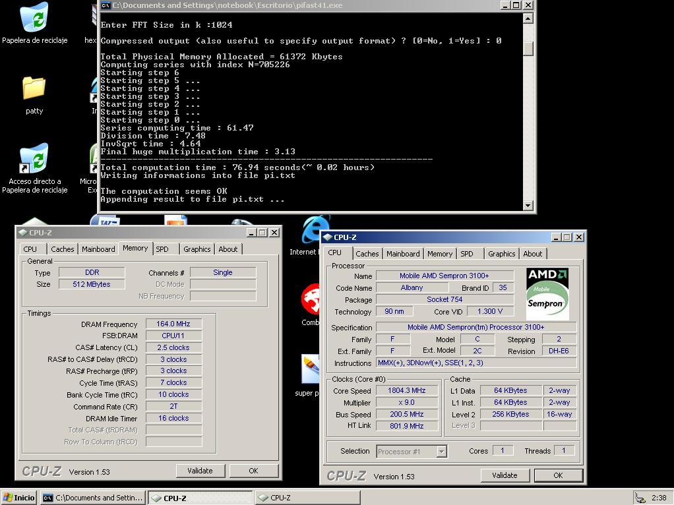Open the Inicio start button
Viewport: 674px width, 505px height.
point(18,498)
